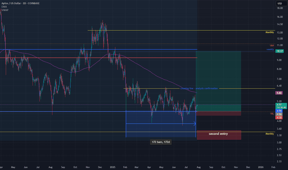Click the VAL level label
This screenshot has height=170, width=288.
(x=272, y=113)
